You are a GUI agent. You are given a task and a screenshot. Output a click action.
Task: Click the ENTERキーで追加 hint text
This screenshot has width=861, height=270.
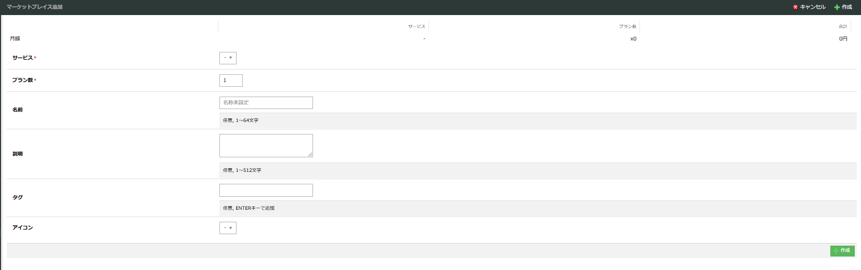tap(255, 208)
